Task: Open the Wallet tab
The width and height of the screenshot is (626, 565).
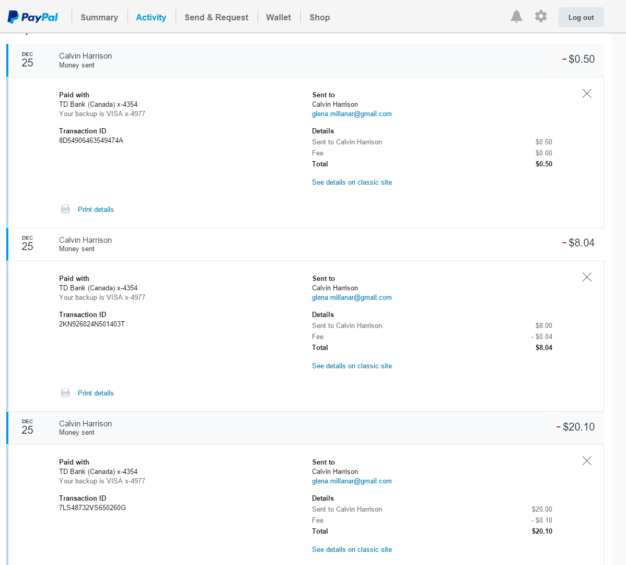Action: tap(279, 18)
